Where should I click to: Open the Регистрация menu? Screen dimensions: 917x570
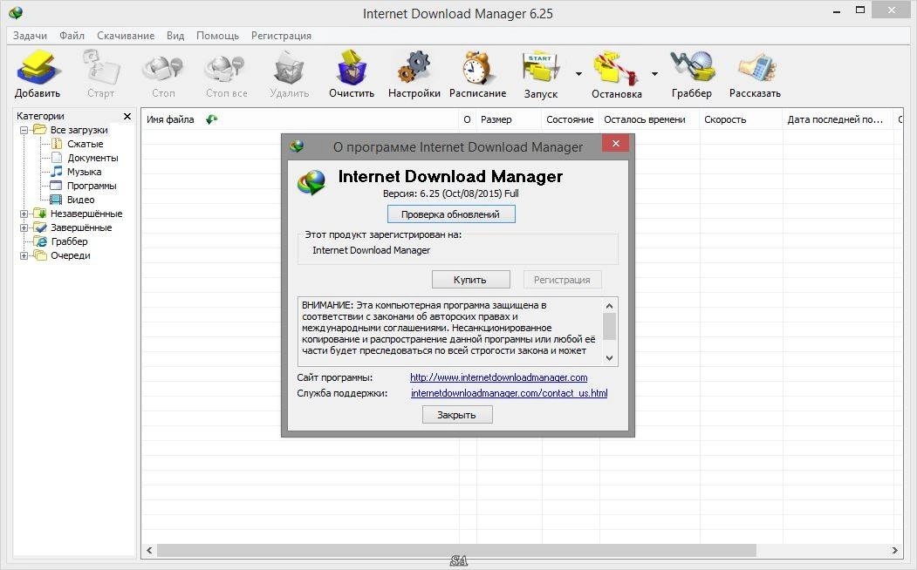[x=281, y=36]
